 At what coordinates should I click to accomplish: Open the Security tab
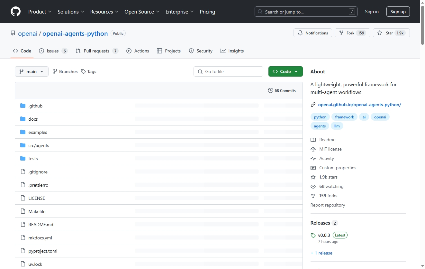201,51
